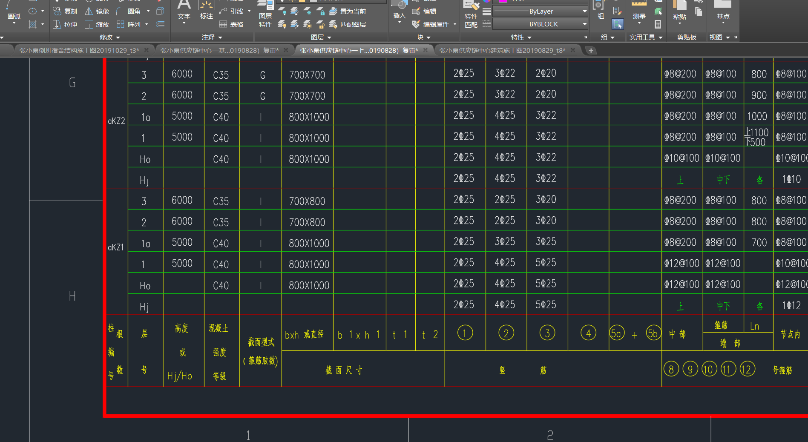
Task: Select the ellipse drawing tool
Action: tap(33, 11)
